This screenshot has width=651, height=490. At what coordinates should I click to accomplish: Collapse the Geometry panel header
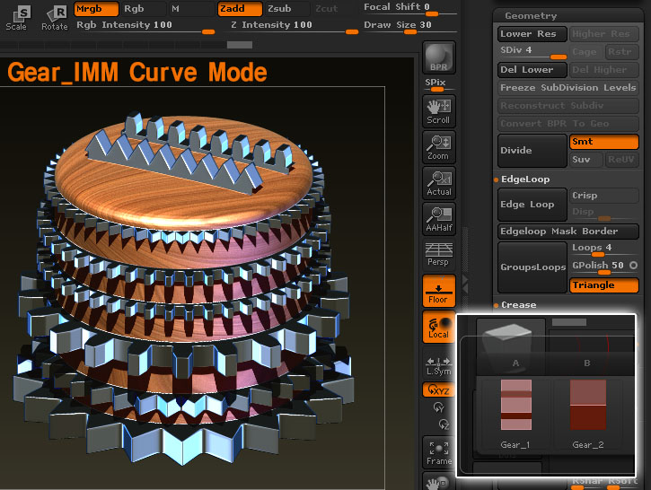(x=531, y=16)
